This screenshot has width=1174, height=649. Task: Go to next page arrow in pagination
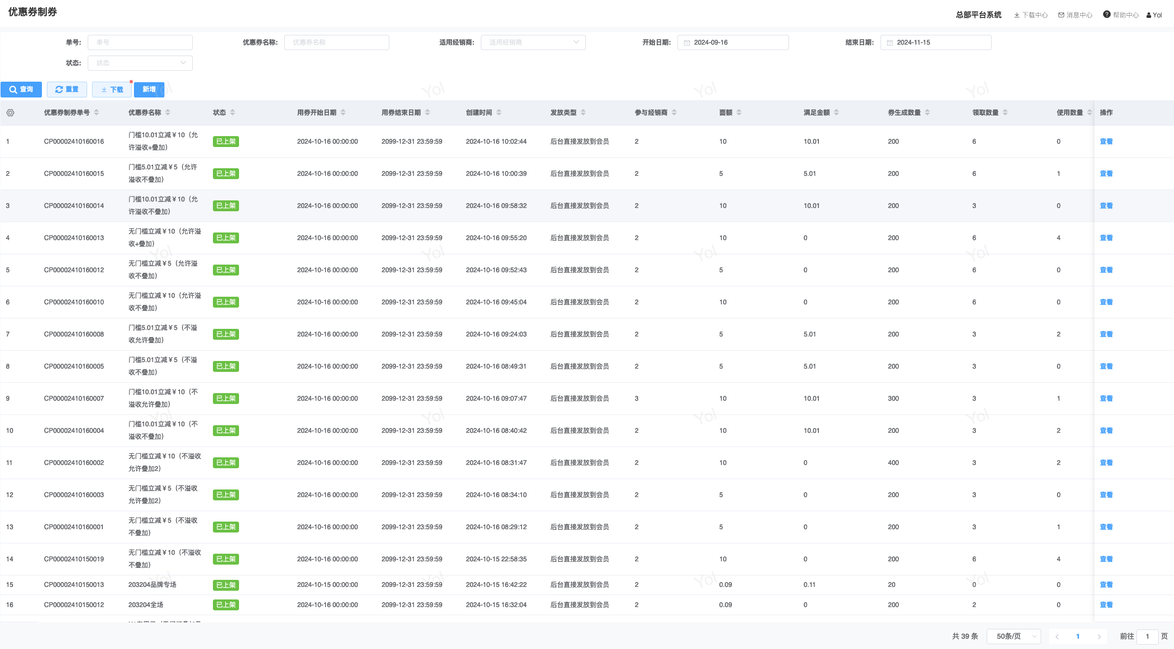(x=1099, y=636)
